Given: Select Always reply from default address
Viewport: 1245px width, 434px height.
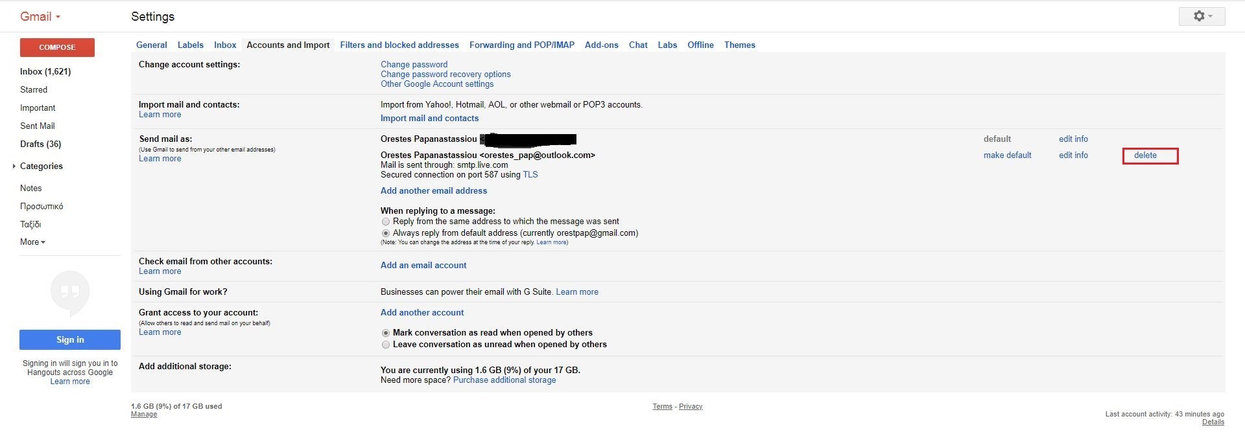Looking at the screenshot, I should 386,233.
